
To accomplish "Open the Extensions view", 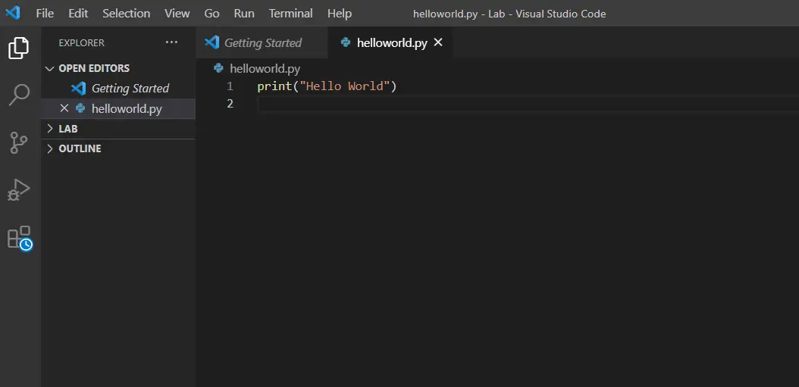I will pyautogui.click(x=20, y=238).
